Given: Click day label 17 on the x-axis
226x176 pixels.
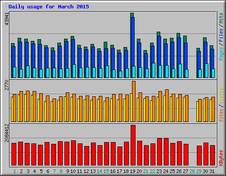Looking at the screenshot, I should (x=119, y=171).
